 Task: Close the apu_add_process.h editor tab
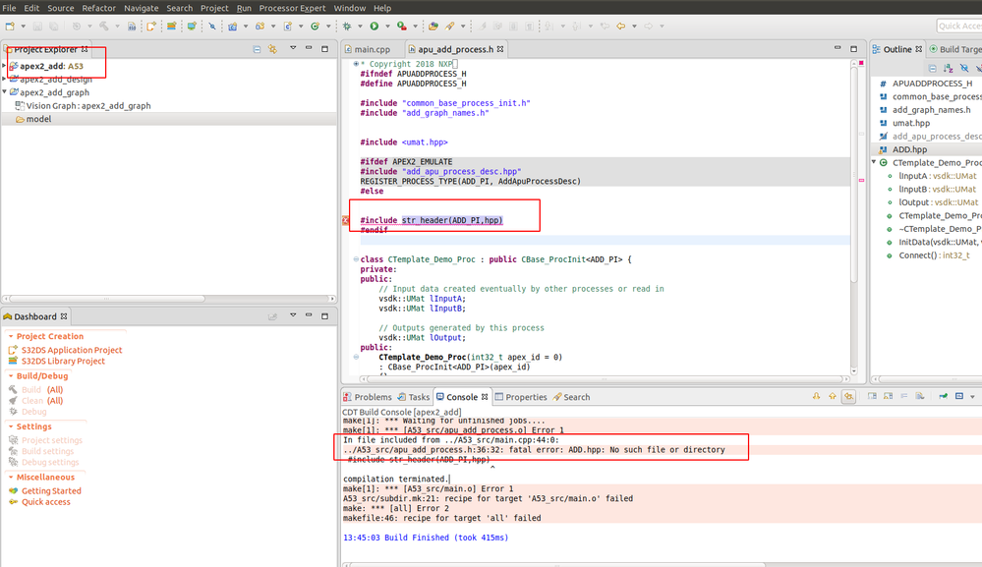(499, 49)
